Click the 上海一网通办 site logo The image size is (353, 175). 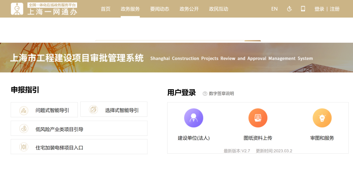(44, 9)
